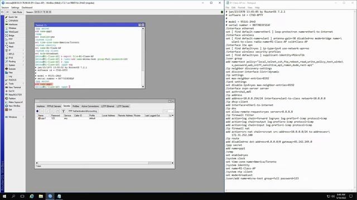This screenshot has width=357, height=200.
Task: Open Notepad File menu
Action: click(227, 7)
